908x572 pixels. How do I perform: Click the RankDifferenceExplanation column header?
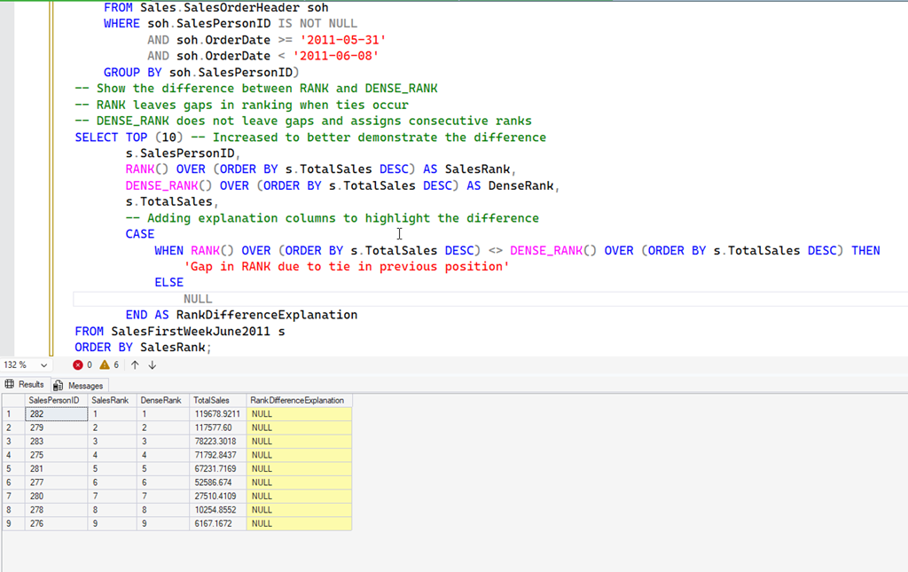point(297,400)
